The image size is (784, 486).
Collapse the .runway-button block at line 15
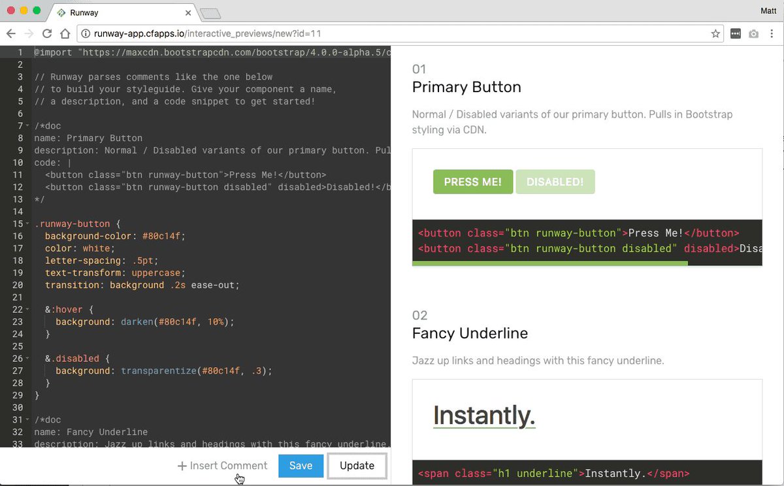point(27,223)
